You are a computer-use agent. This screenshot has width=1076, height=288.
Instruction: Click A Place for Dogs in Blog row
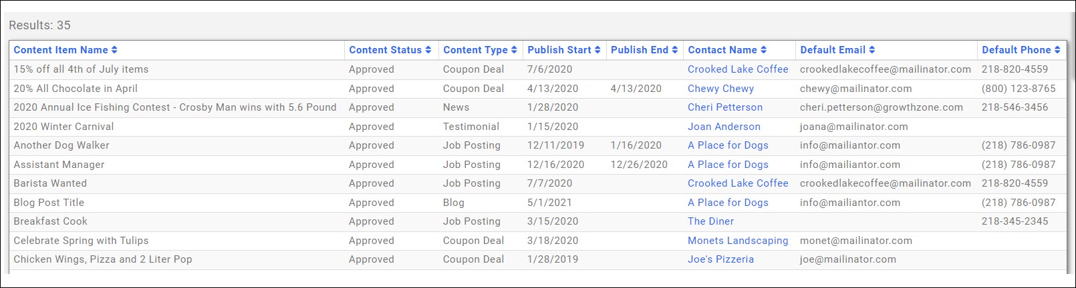coord(728,203)
